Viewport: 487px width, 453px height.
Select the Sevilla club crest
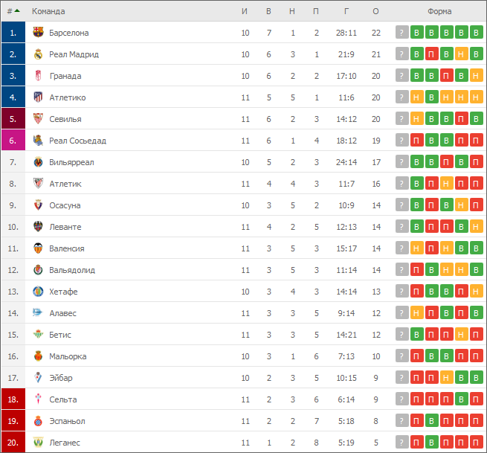click(x=38, y=118)
